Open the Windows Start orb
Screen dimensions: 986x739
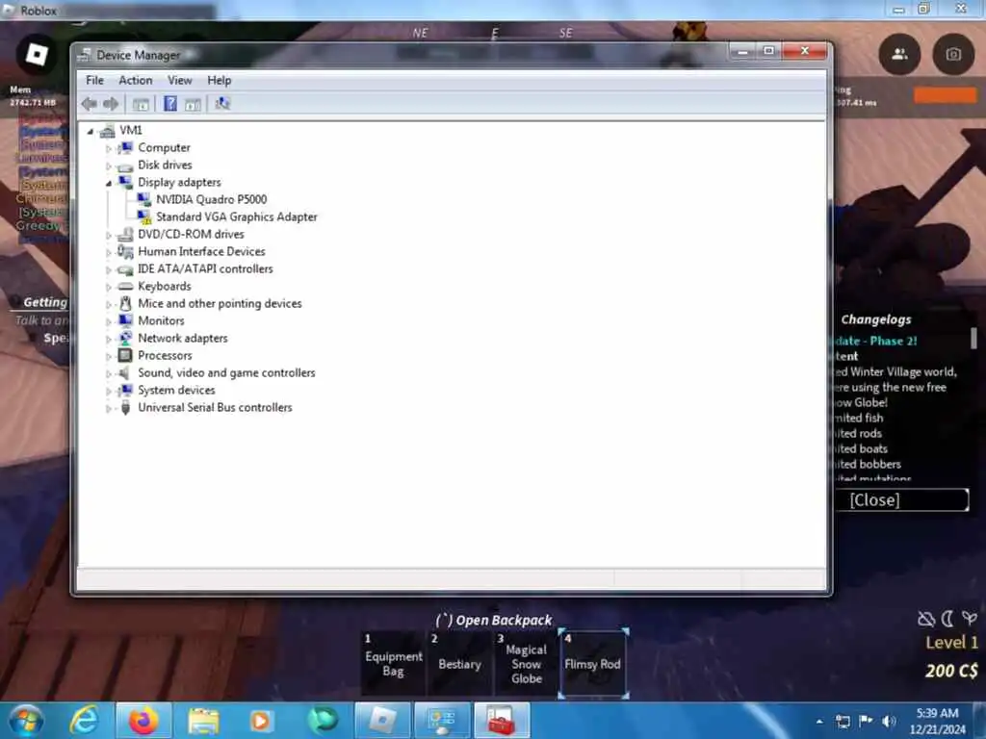(x=25, y=721)
